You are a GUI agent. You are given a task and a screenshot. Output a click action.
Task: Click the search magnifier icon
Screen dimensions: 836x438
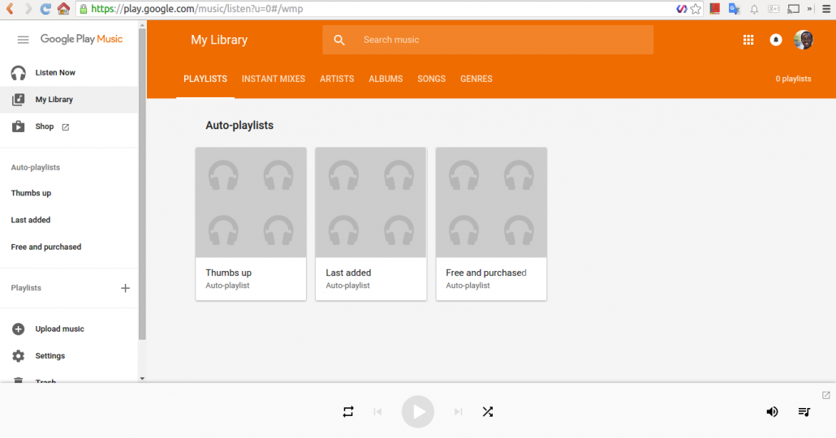point(339,40)
